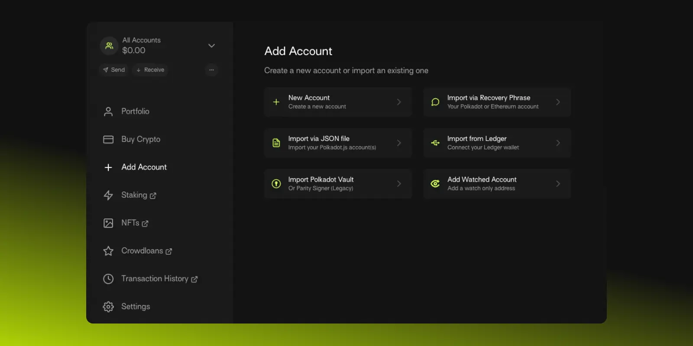Click the external link icon next to NFTs
The image size is (693, 346).
(x=145, y=224)
